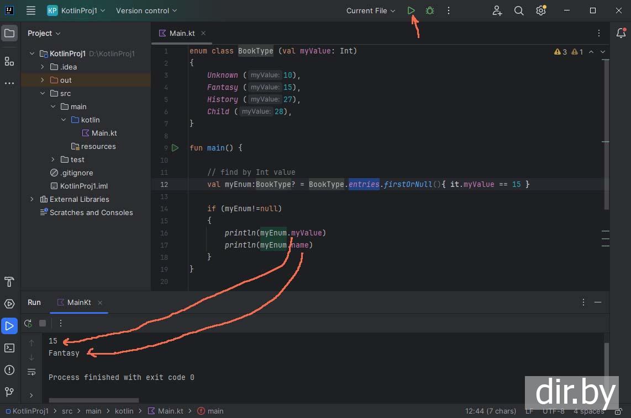
Task: Open Main.kt file in the project tree
Action: coord(104,133)
